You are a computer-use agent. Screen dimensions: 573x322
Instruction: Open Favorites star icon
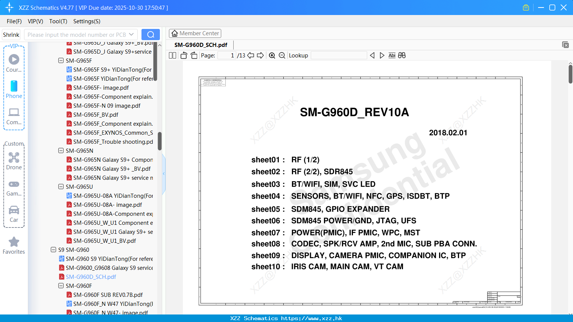(14, 245)
